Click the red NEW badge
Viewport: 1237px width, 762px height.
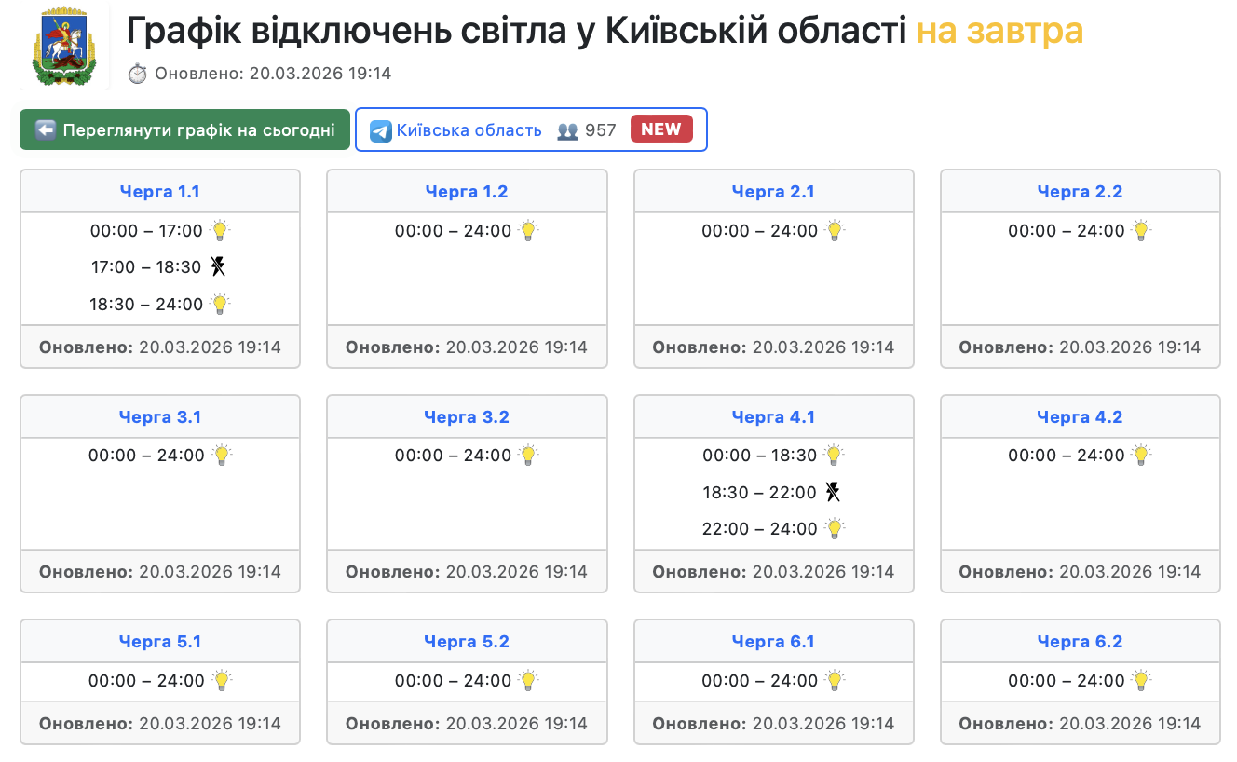(x=661, y=129)
